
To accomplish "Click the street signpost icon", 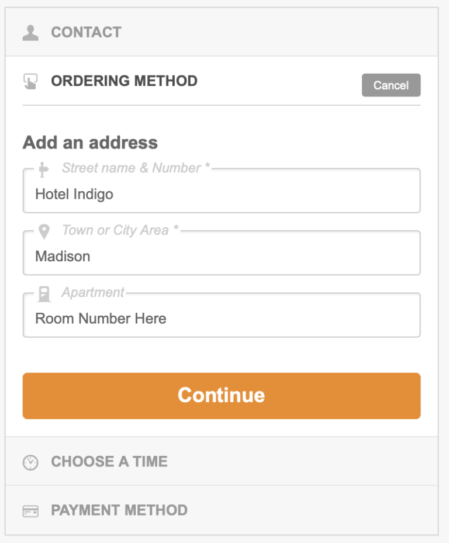I will 43,170.
